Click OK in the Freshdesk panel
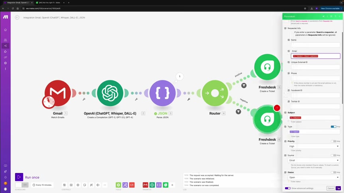Screen dimensions: 344x193 click(338, 188)
